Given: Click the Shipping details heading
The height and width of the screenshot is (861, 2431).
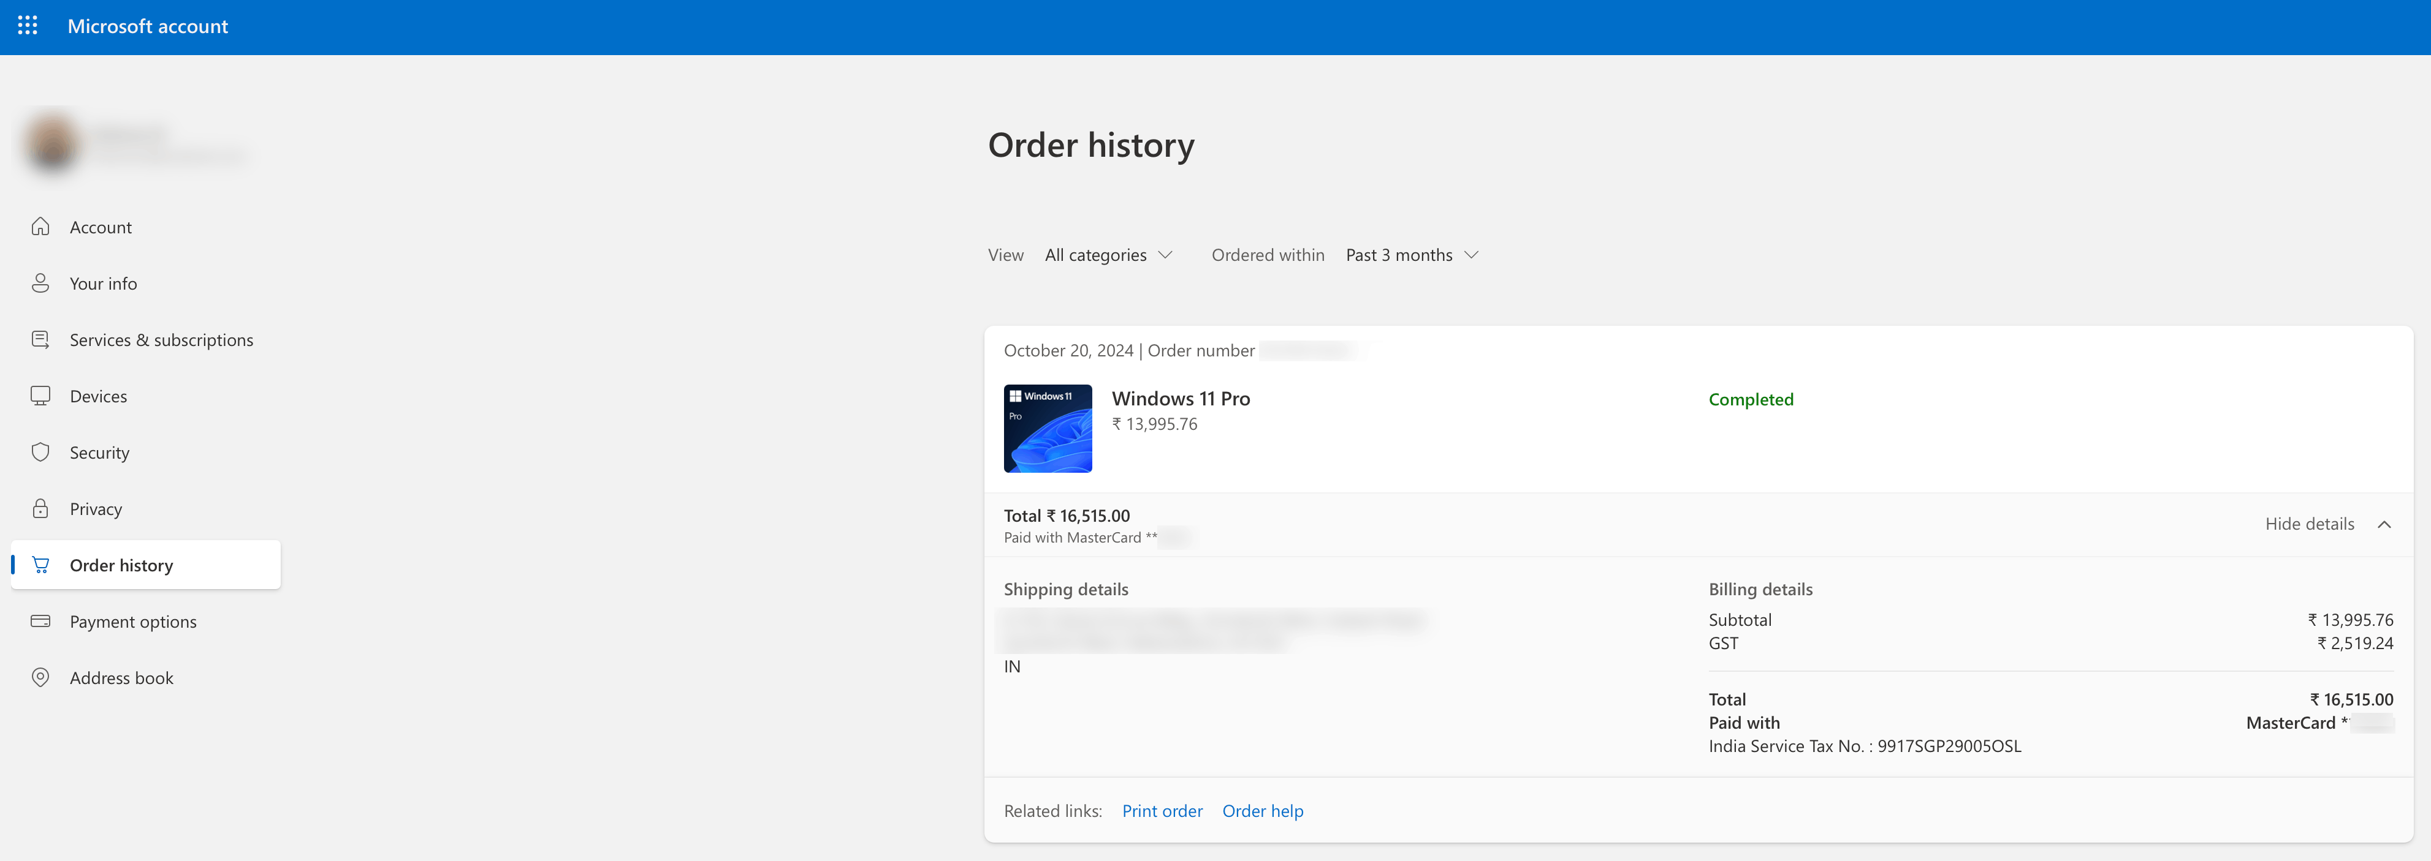Looking at the screenshot, I should 1065,589.
